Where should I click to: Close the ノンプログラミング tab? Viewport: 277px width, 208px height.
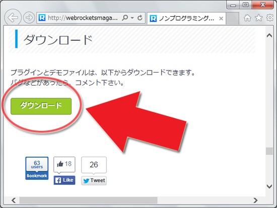(221, 18)
